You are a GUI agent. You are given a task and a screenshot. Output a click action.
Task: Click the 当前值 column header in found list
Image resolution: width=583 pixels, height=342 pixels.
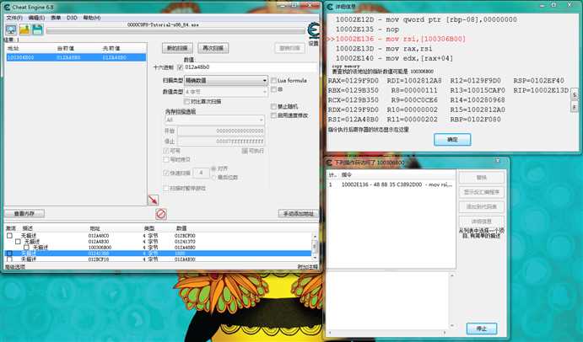(66, 48)
